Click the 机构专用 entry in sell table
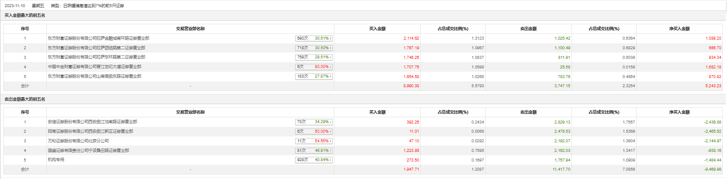The image size is (727, 179). point(56,160)
